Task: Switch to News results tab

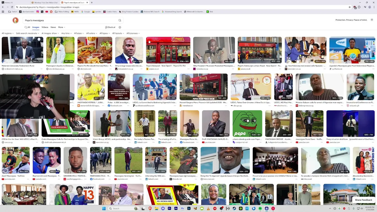Action: click(53, 27)
